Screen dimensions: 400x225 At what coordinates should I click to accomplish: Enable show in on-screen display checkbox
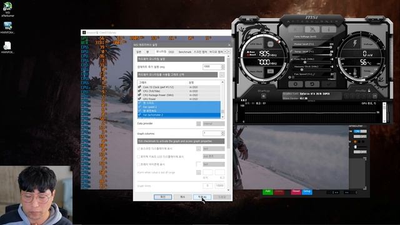coord(139,149)
